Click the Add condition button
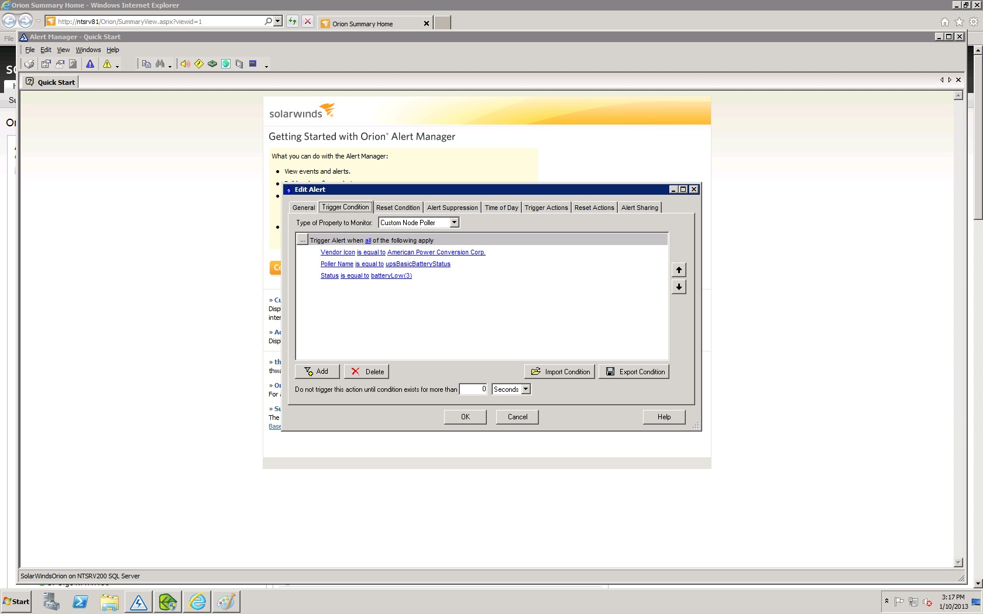 (x=317, y=371)
